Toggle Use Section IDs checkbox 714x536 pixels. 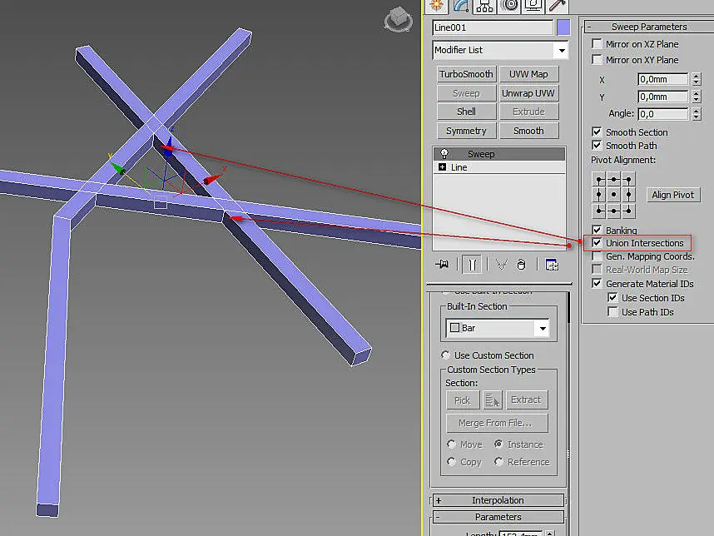[613, 298]
